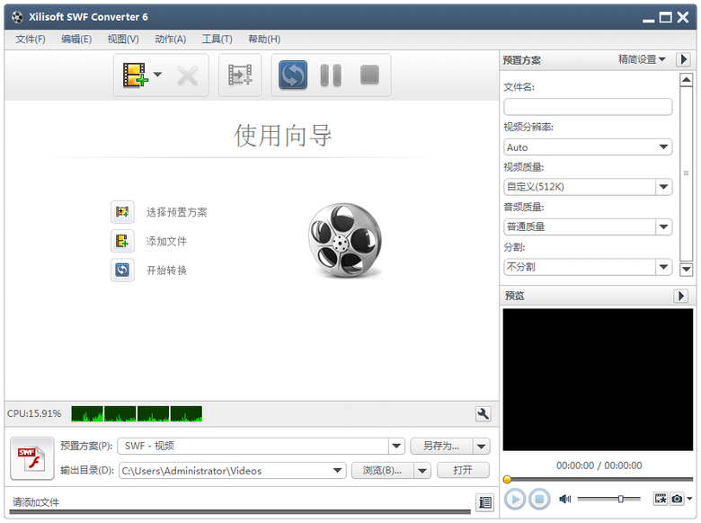The width and height of the screenshot is (701, 523).
Task: Click the Stop toolbar icon
Action: coord(369,75)
